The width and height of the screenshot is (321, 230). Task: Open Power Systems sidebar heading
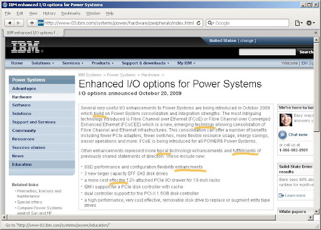[41, 80]
